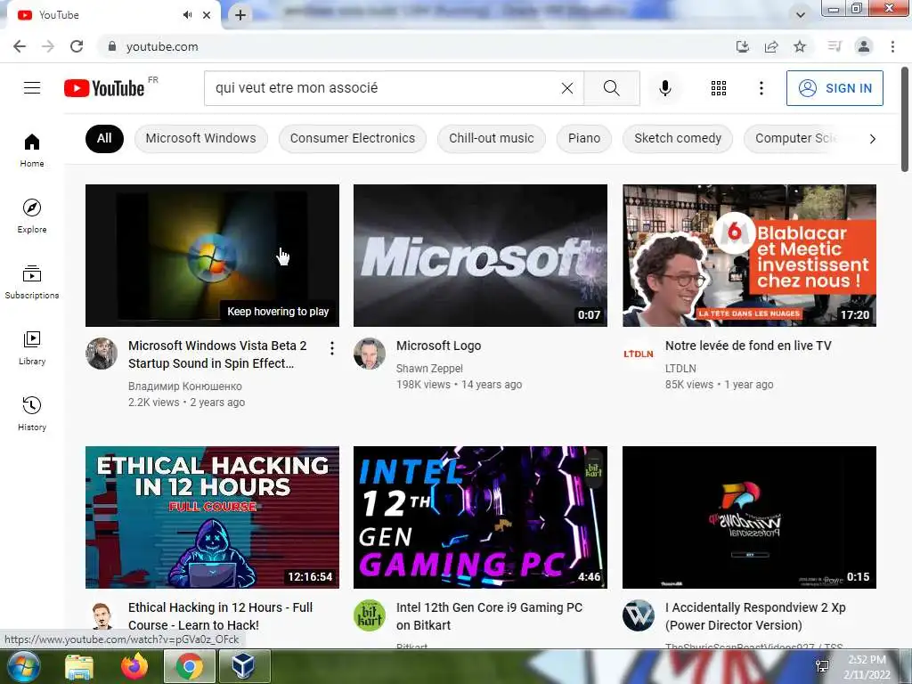Open the YouTube hamburger guide menu
Image resolution: width=912 pixels, height=684 pixels.
(x=32, y=88)
